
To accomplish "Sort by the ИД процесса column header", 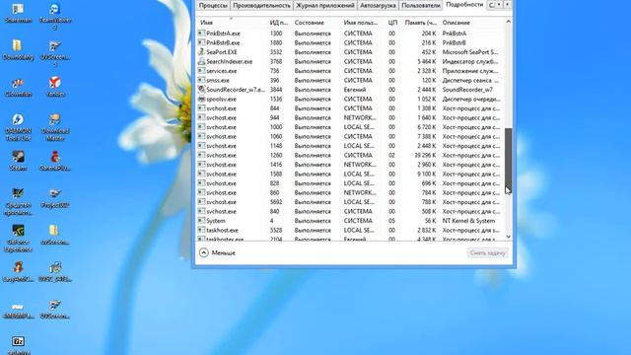I will point(280,23).
